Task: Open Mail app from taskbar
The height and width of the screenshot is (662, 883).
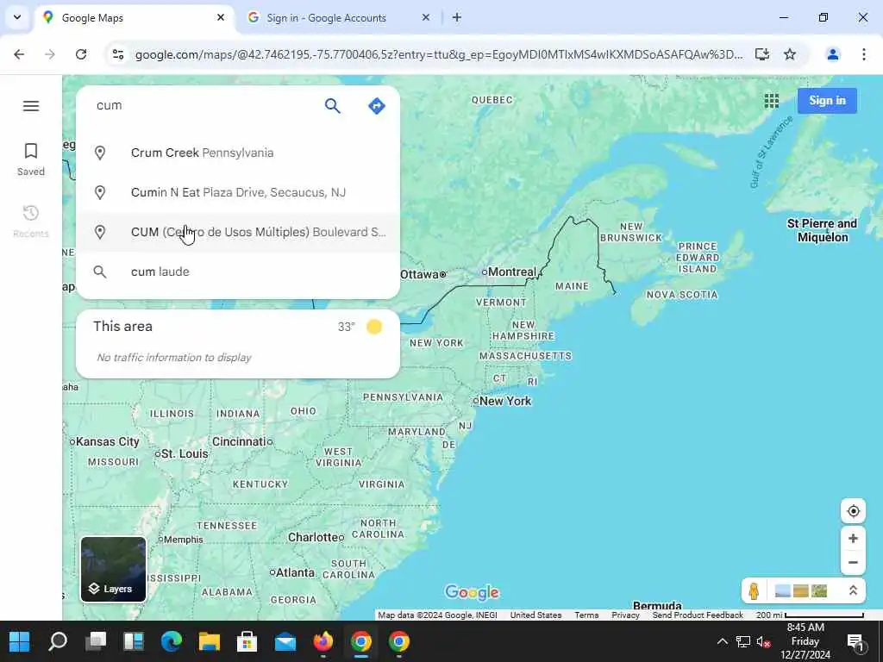Action: click(285, 641)
